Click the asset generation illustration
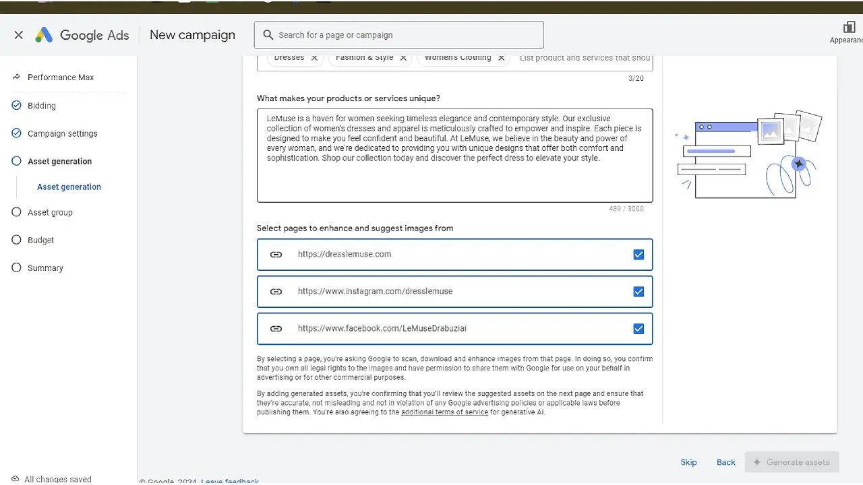Screen dimensions: 863x485 (x=749, y=155)
